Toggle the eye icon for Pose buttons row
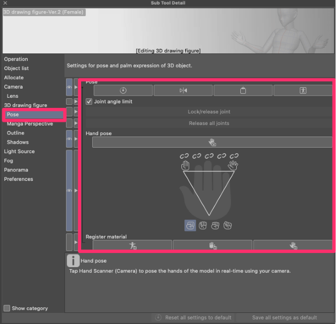The height and width of the screenshot is (324, 336). (69, 87)
